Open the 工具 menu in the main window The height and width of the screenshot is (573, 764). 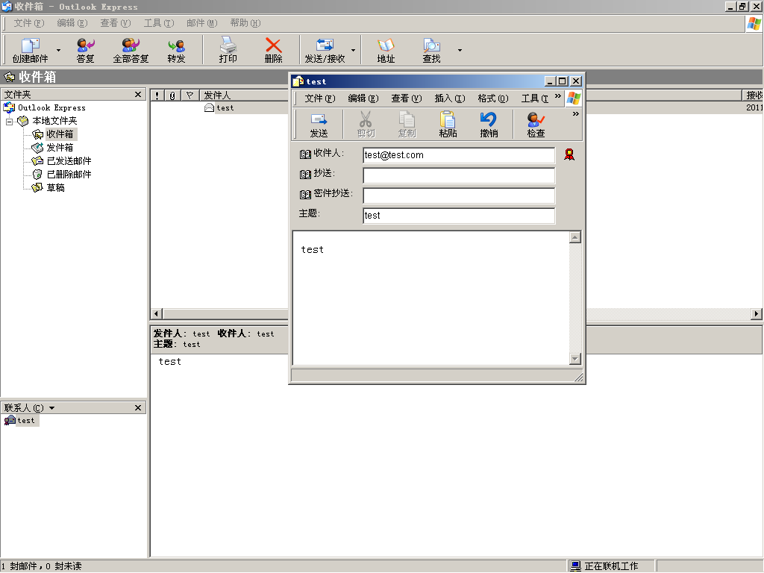pyautogui.click(x=158, y=23)
